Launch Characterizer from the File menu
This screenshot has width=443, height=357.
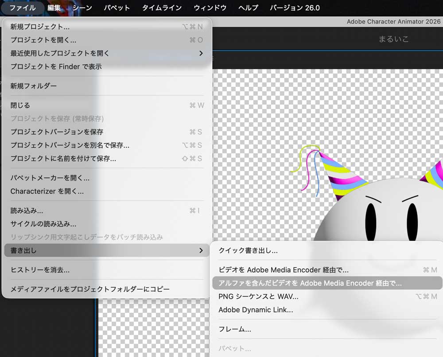click(47, 192)
